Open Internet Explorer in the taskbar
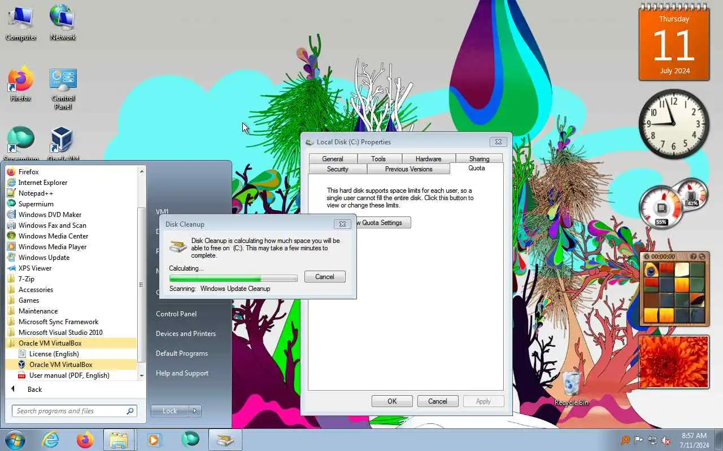This screenshot has height=451, width=723. [51, 440]
